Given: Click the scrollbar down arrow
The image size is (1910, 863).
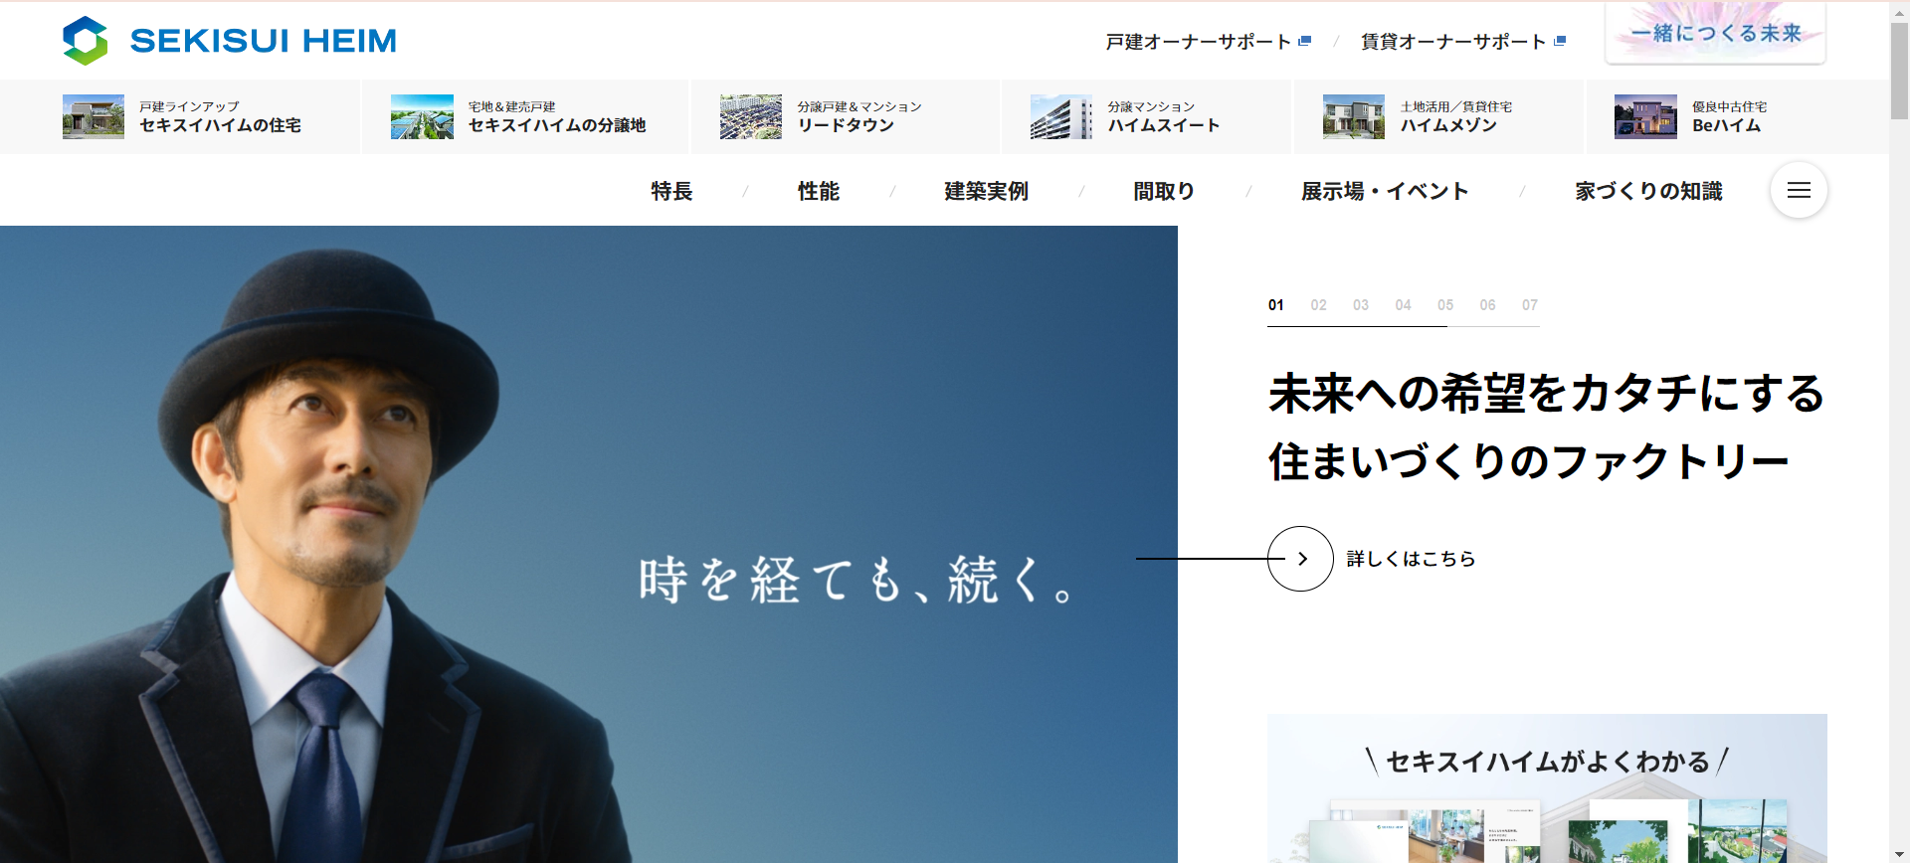Looking at the screenshot, I should pos(1899,854).
